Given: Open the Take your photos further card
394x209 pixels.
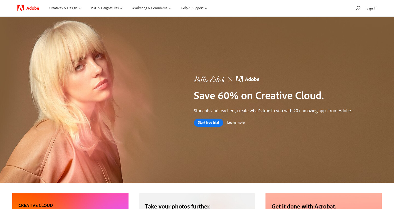Looking at the screenshot, I should point(197,201).
